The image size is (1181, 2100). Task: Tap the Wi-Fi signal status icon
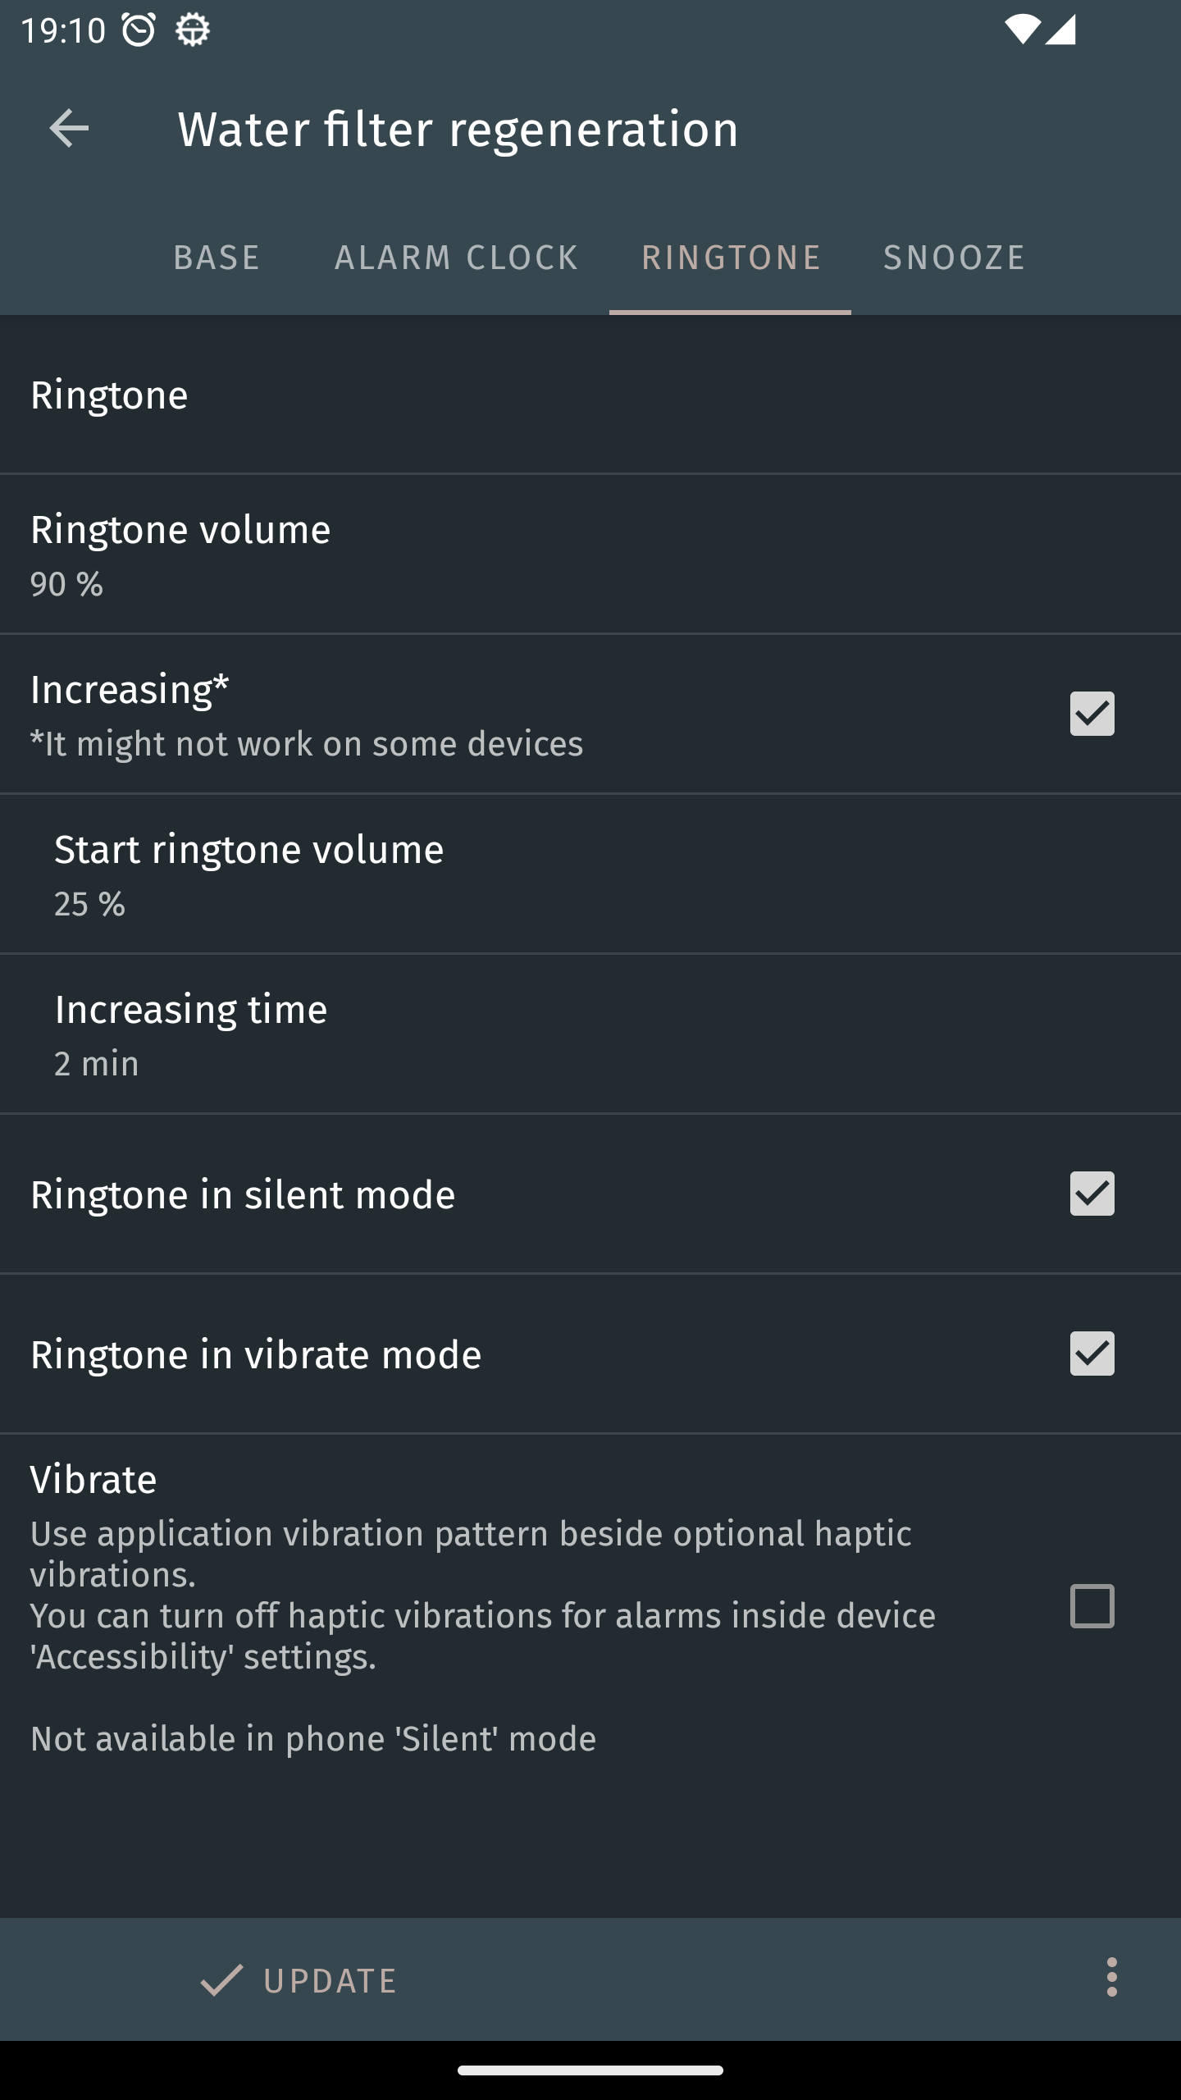coord(1022,30)
